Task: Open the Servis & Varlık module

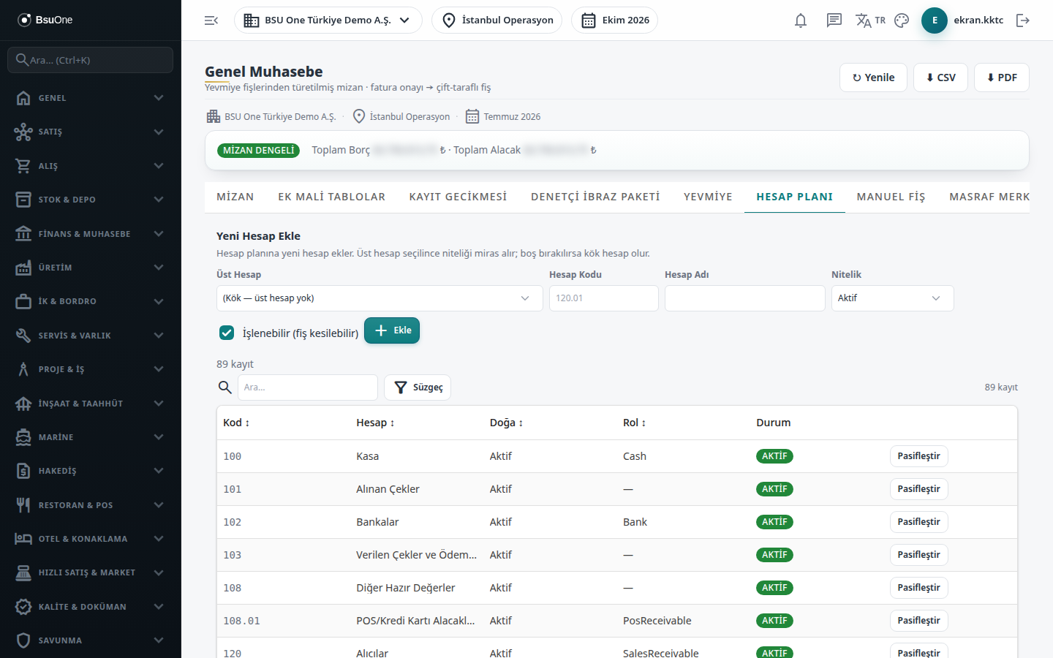Action: coord(91,336)
